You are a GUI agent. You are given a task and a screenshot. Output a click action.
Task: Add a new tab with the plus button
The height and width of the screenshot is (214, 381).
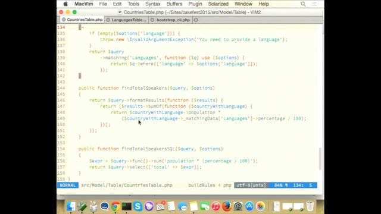click(x=196, y=20)
